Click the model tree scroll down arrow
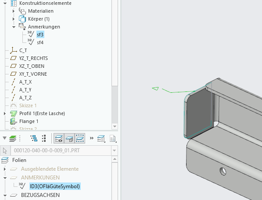Screen dimensions: 262x200 (x=115, y=126)
